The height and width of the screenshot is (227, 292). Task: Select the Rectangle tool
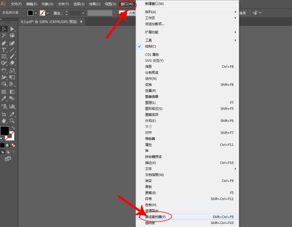(x=4, y=57)
